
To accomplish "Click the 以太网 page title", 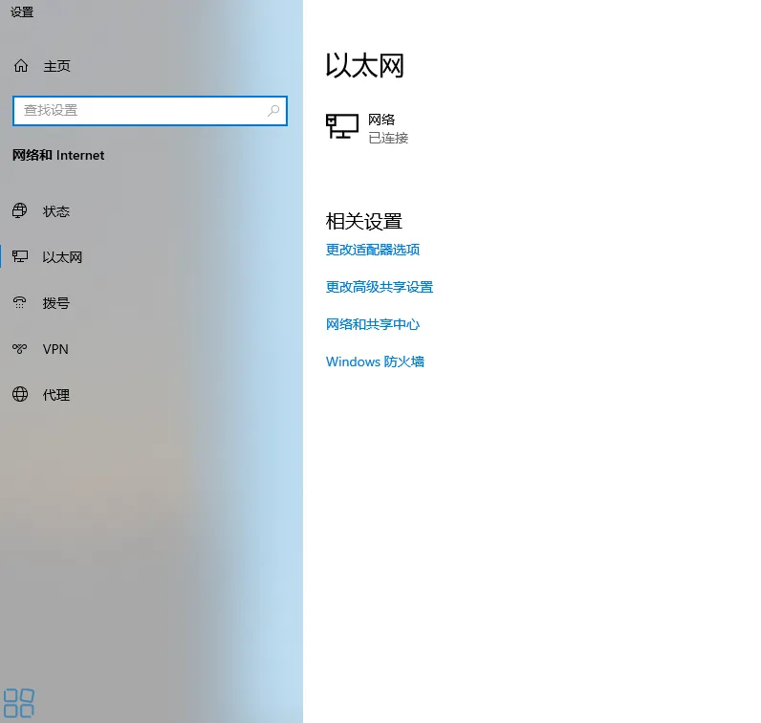I will click(x=365, y=66).
